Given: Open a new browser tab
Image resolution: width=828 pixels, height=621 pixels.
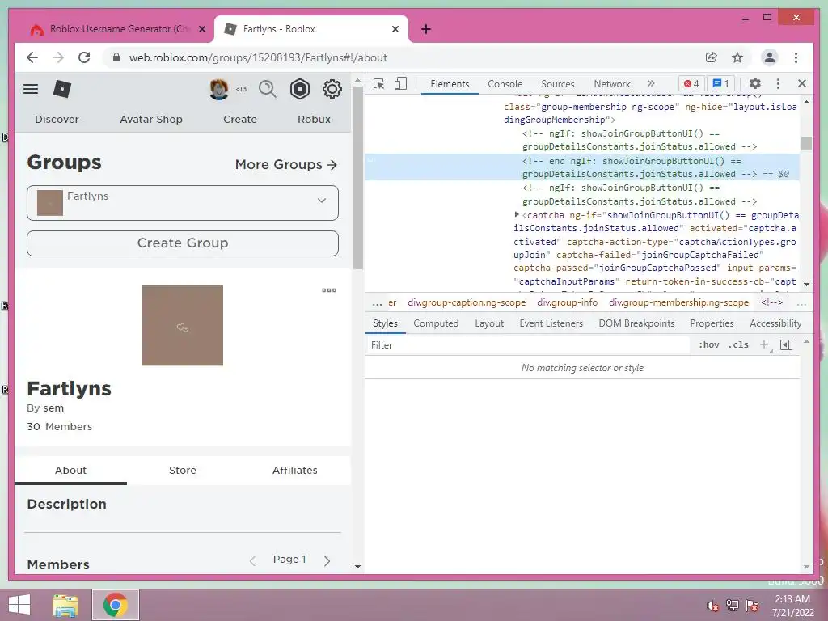Looking at the screenshot, I should tap(426, 29).
